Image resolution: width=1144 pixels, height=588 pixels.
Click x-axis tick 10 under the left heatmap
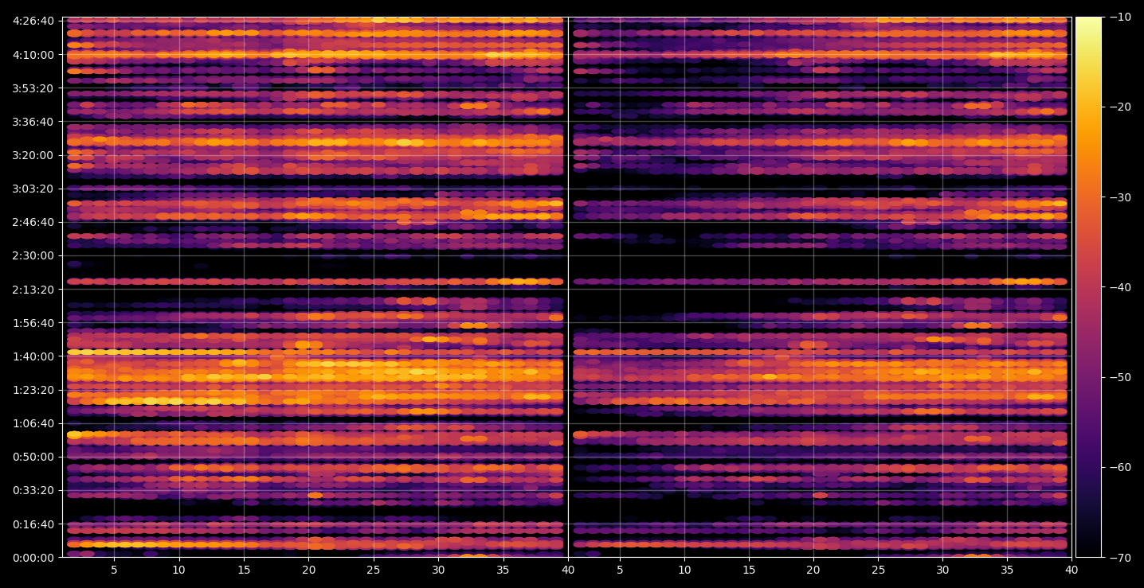pos(178,570)
